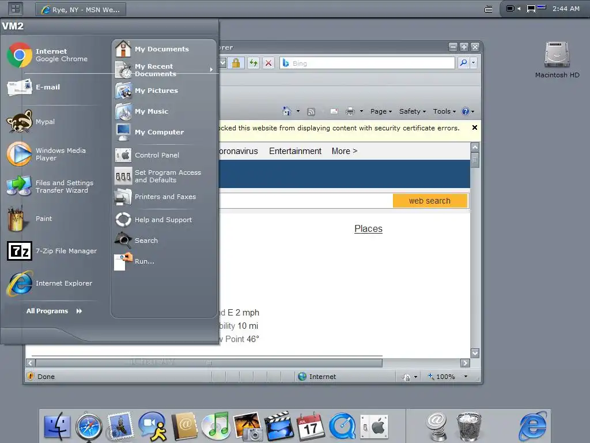Click the IE Home icon
The width and height of the screenshot is (590, 443).
[x=287, y=111]
